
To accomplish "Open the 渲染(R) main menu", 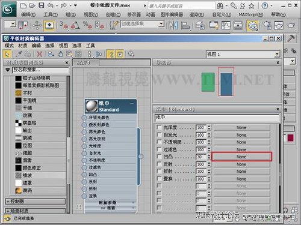I will [x=197, y=14].
